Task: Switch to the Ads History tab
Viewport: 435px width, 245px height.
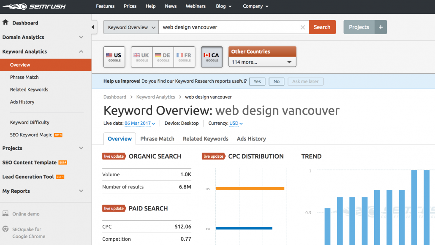Action: [x=251, y=139]
